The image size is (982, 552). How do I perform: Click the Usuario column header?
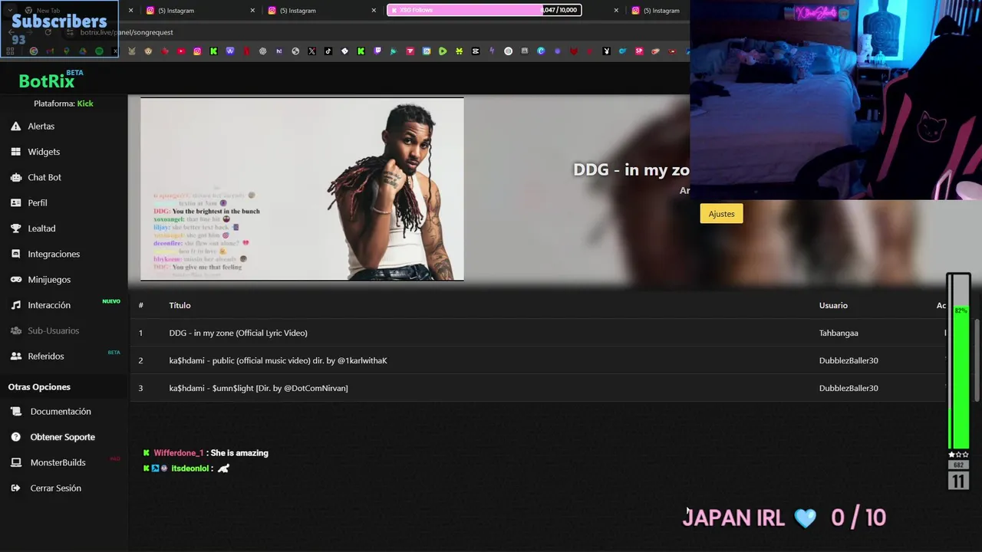click(833, 305)
